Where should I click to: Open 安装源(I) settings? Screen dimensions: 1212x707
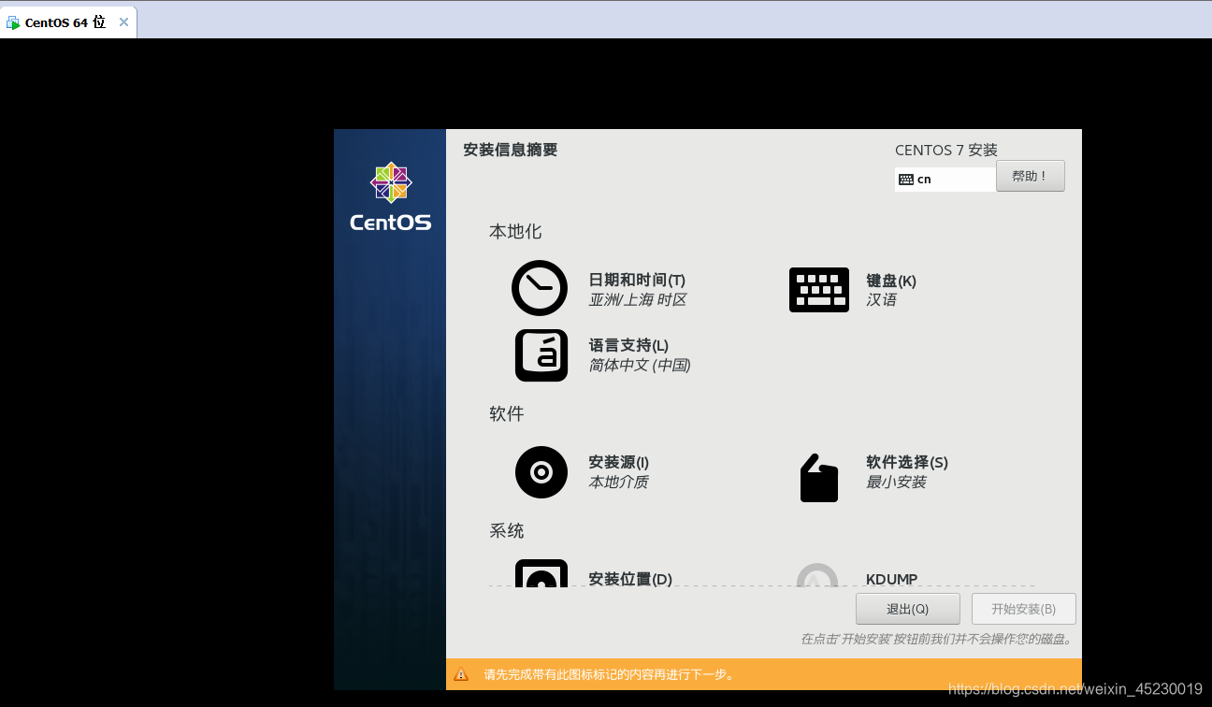pyautogui.click(x=619, y=462)
